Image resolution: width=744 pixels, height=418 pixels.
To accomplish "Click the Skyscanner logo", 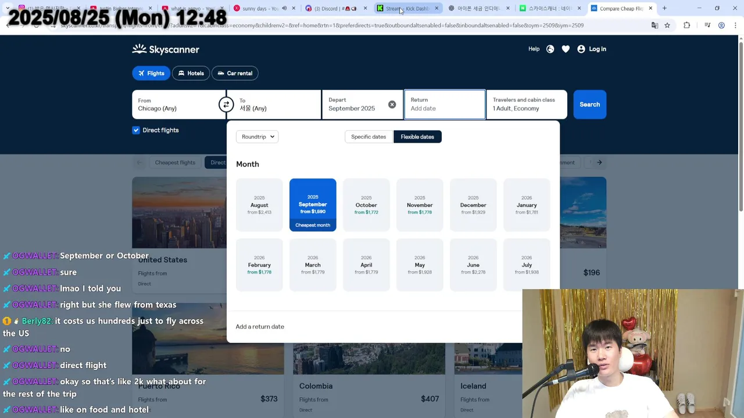I will tap(166, 49).
